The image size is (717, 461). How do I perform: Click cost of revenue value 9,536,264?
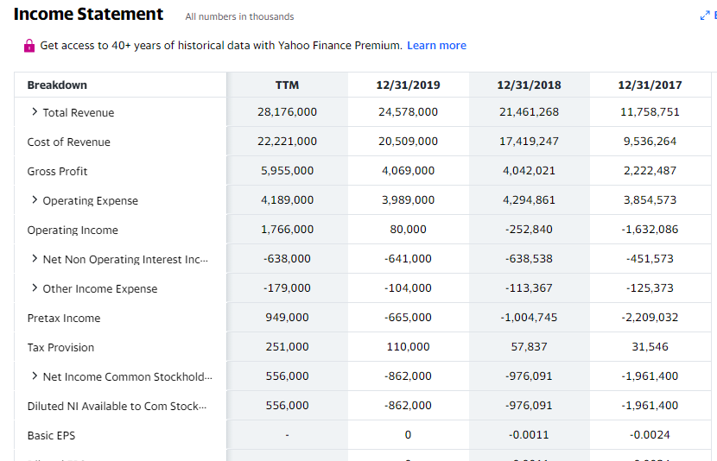[650, 142]
